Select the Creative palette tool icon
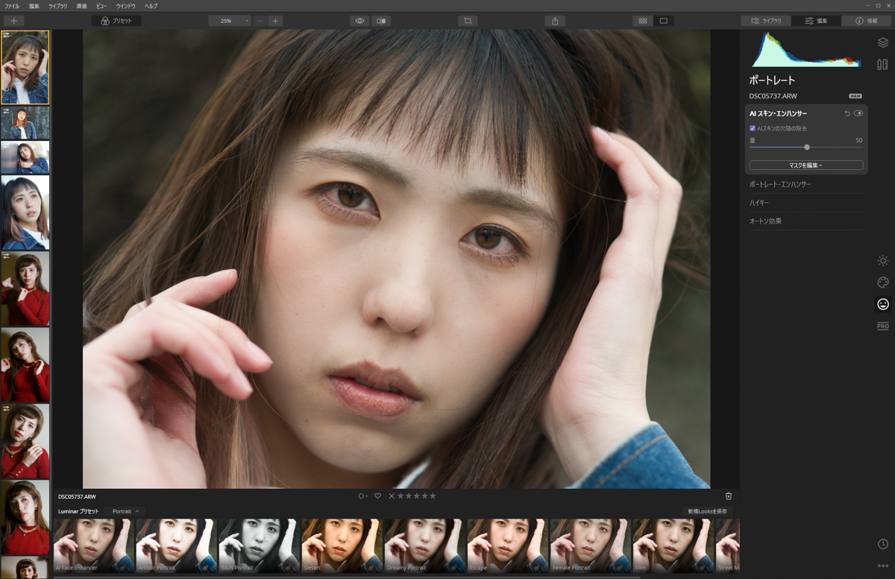The width and height of the screenshot is (895, 579). click(883, 282)
